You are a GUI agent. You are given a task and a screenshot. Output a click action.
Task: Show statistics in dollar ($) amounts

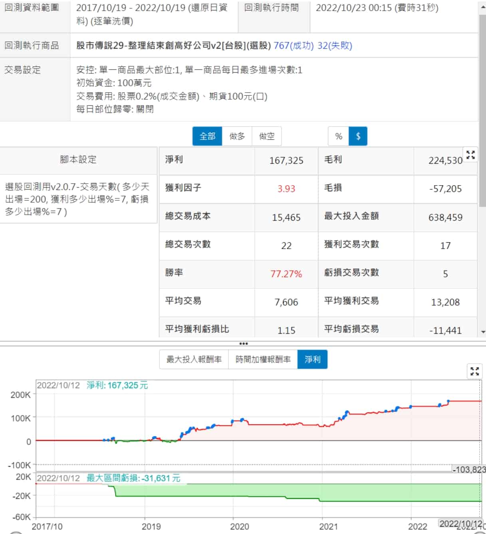coord(358,136)
